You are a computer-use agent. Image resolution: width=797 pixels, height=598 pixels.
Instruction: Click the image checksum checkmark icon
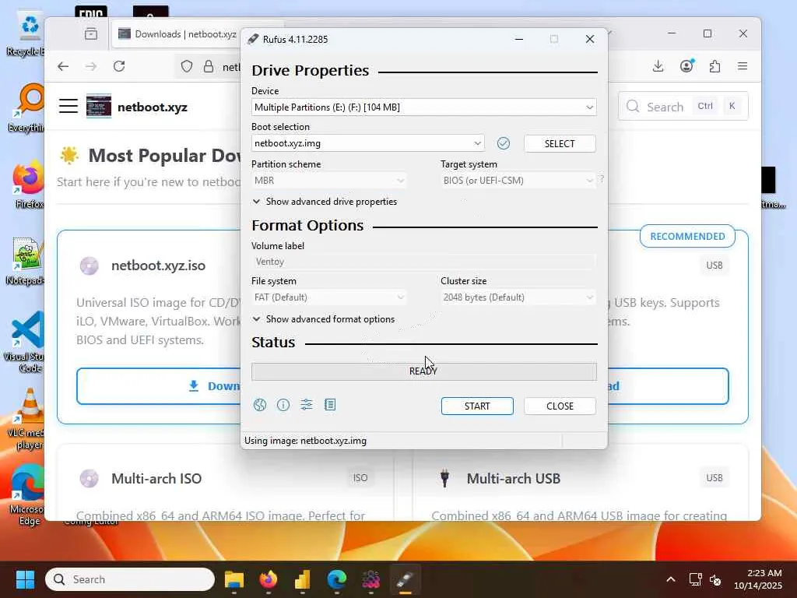[504, 143]
